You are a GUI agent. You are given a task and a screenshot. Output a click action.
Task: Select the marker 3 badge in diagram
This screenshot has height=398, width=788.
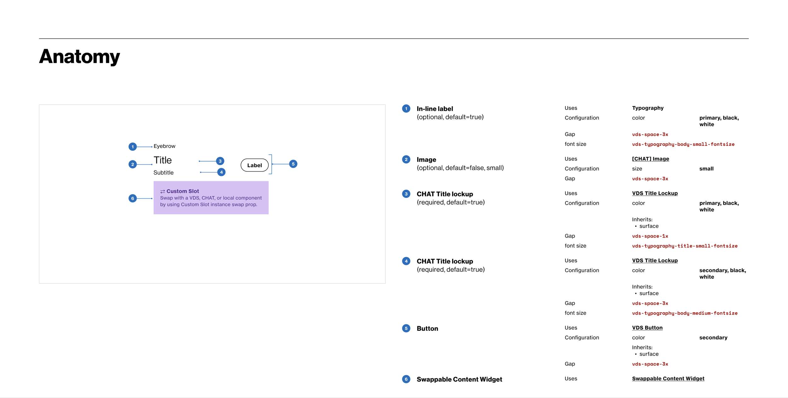click(x=220, y=161)
